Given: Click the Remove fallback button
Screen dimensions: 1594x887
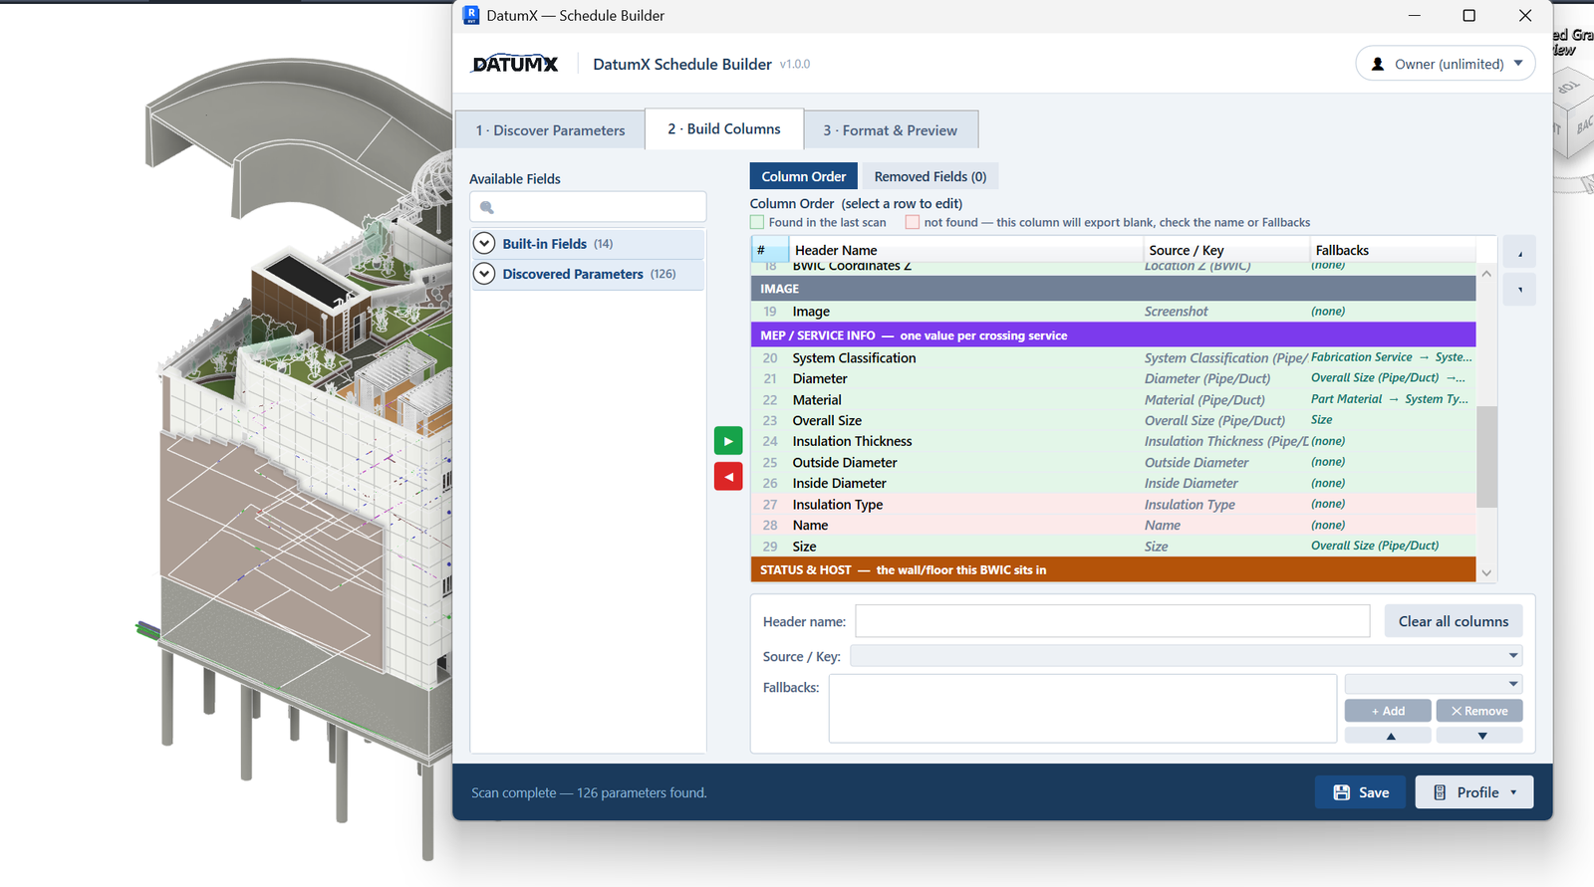Looking at the screenshot, I should point(1479,711).
